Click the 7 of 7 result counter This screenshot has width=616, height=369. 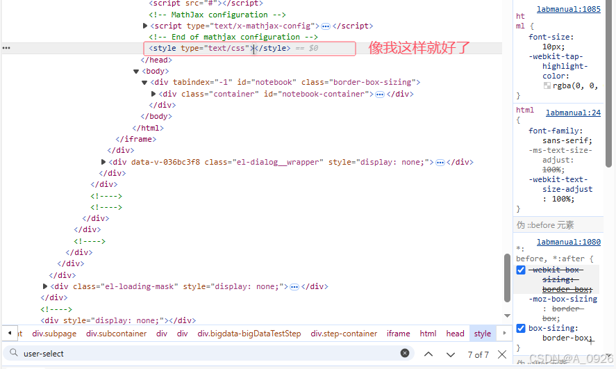tap(478, 355)
